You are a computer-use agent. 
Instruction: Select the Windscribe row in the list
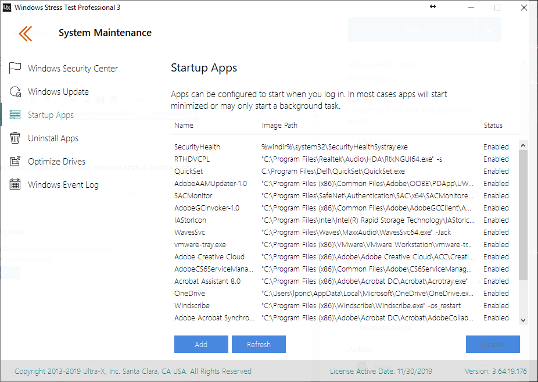192,306
